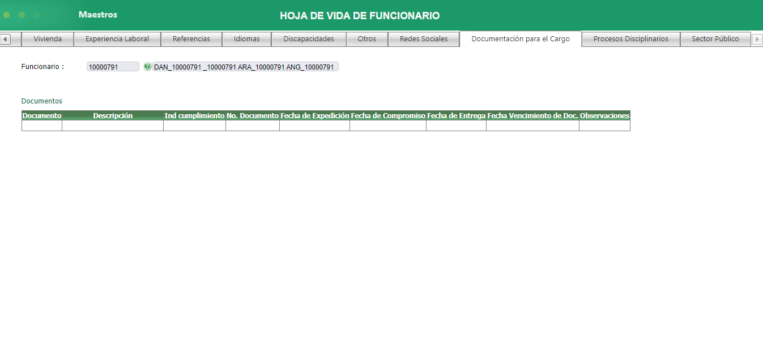Screen dimensions: 763x337
Task: Click the green lookup icon beside Funcionario
Action: [x=148, y=66]
